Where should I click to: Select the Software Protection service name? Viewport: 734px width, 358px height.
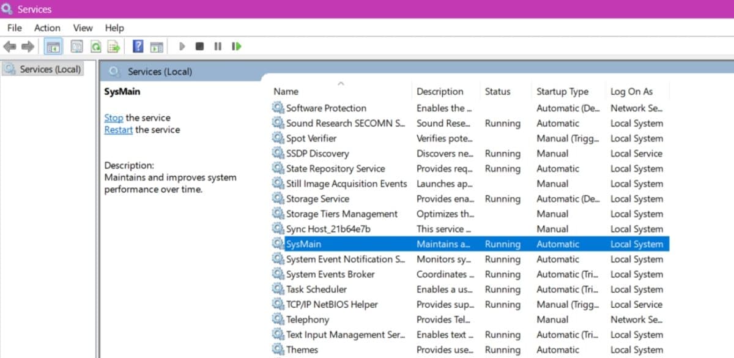pos(326,108)
